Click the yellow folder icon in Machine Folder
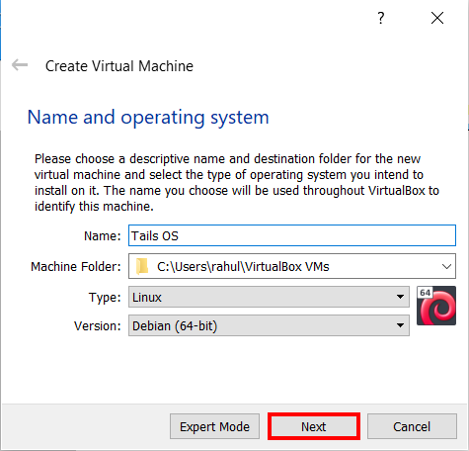Viewport: 469px width, 451px height. (x=142, y=266)
